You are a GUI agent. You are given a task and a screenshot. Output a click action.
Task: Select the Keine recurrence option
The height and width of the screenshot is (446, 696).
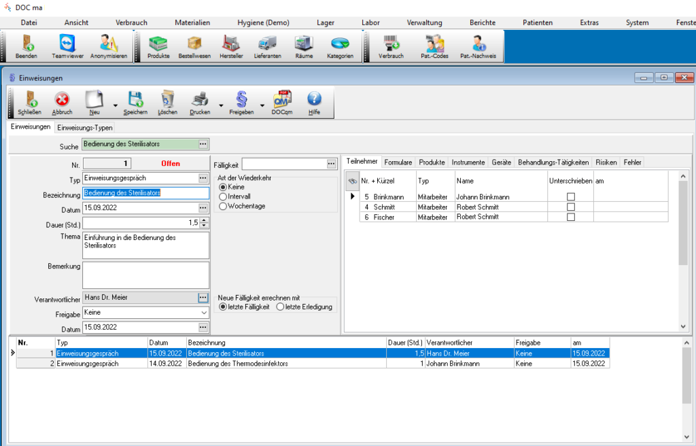coord(223,187)
